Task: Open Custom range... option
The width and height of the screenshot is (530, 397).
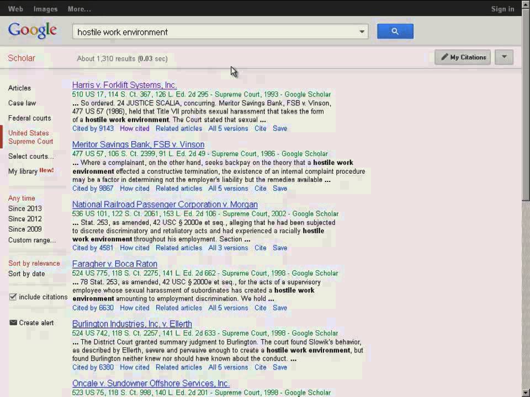Action: (32, 240)
